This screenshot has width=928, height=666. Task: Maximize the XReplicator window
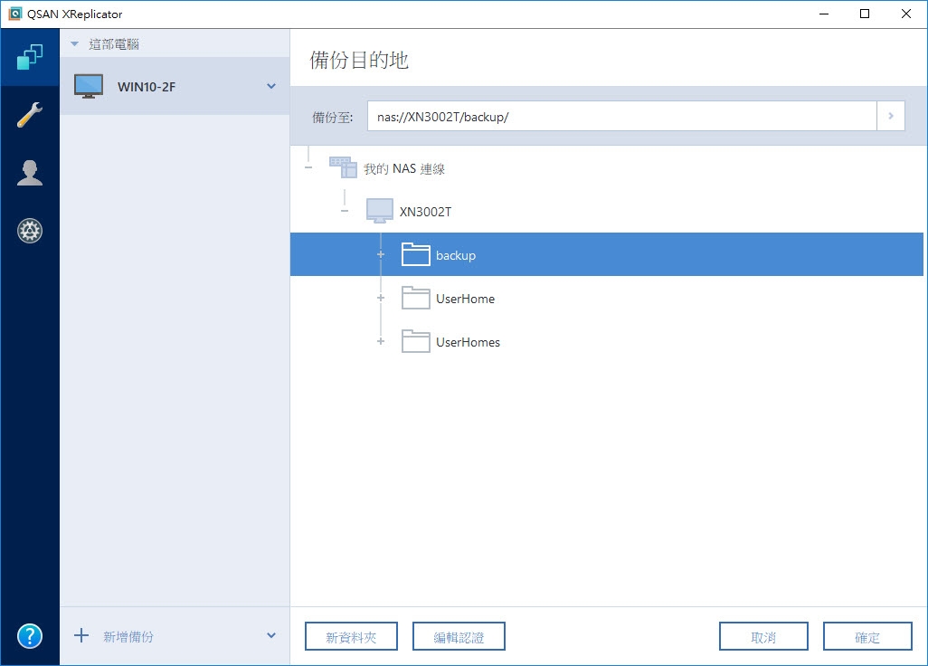point(865,14)
